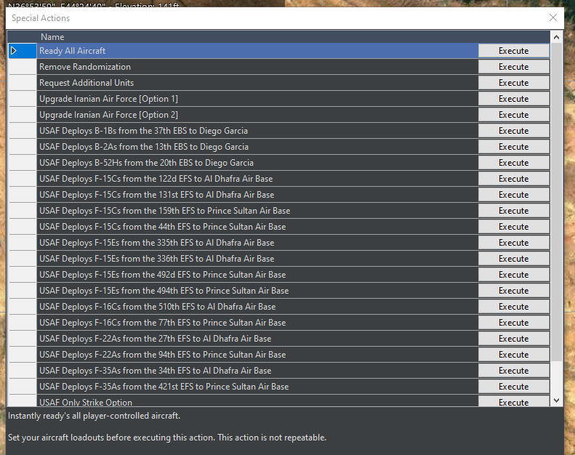Screen dimensions: 575x455
Task: Execute F-15Cs 131st EFS deployment
Action: pyautogui.click(x=514, y=195)
